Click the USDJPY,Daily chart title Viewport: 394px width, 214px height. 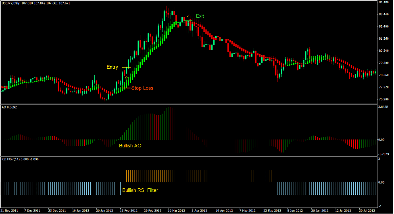coord(12,4)
